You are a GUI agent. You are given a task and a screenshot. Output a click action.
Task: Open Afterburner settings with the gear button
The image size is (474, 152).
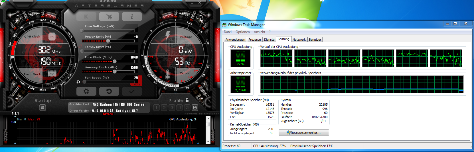coord(86,91)
